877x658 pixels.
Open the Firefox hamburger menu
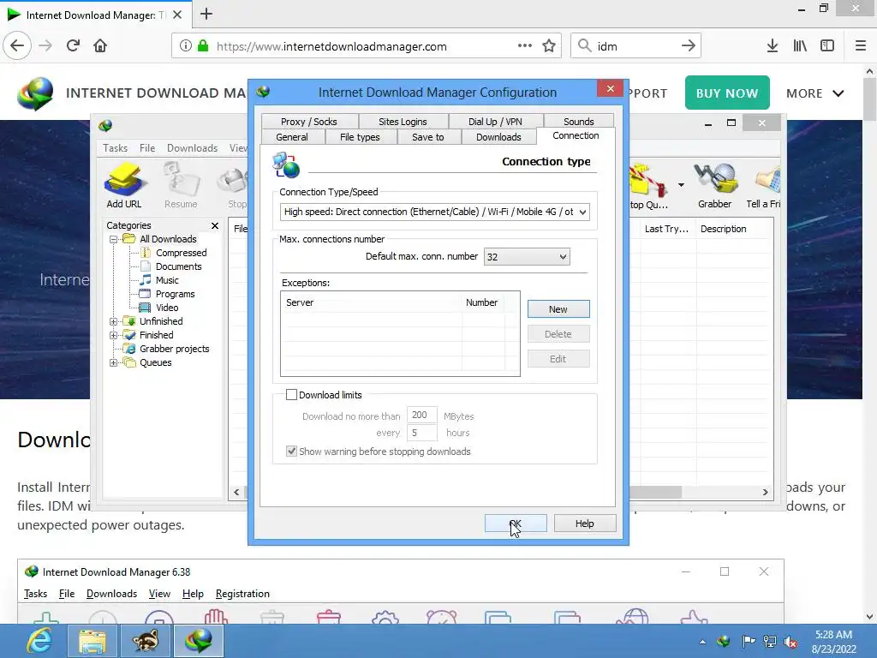click(x=861, y=46)
